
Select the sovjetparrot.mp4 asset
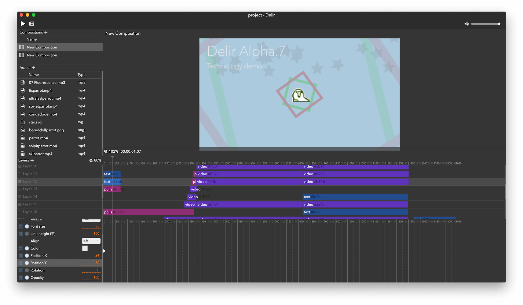(60, 106)
